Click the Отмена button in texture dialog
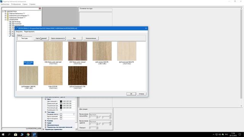 (x=141, y=94)
